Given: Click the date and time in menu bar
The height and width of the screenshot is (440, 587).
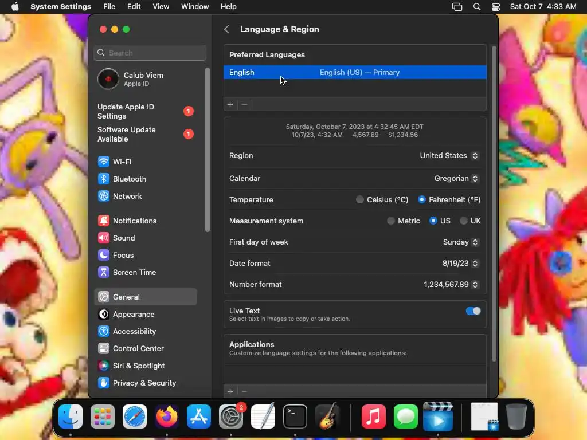Looking at the screenshot, I should click(543, 7).
